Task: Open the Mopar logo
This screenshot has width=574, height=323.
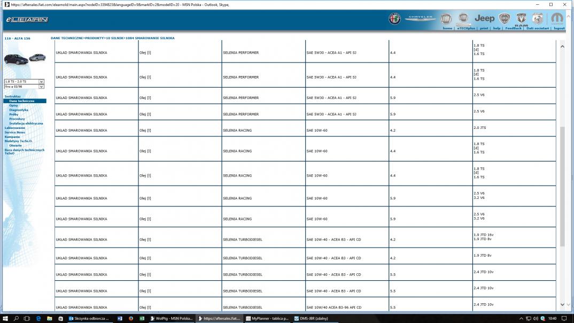Action: pyautogui.click(x=557, y=18)
